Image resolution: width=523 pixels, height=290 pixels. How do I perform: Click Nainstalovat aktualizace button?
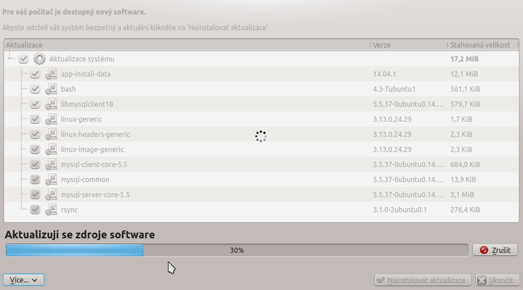point(422,280)
